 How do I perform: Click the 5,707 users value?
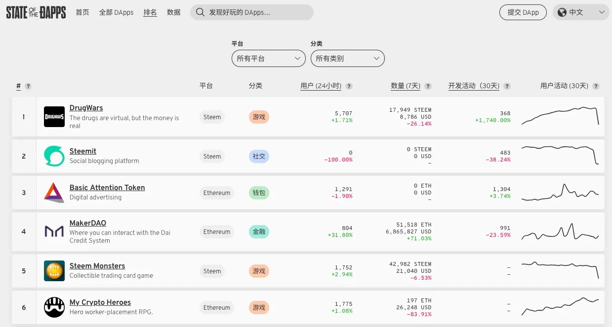tap(343, 113)
